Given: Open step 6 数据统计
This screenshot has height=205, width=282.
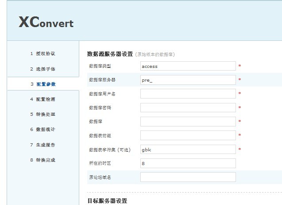Looking at the screenshot, I should coord(42,130).
